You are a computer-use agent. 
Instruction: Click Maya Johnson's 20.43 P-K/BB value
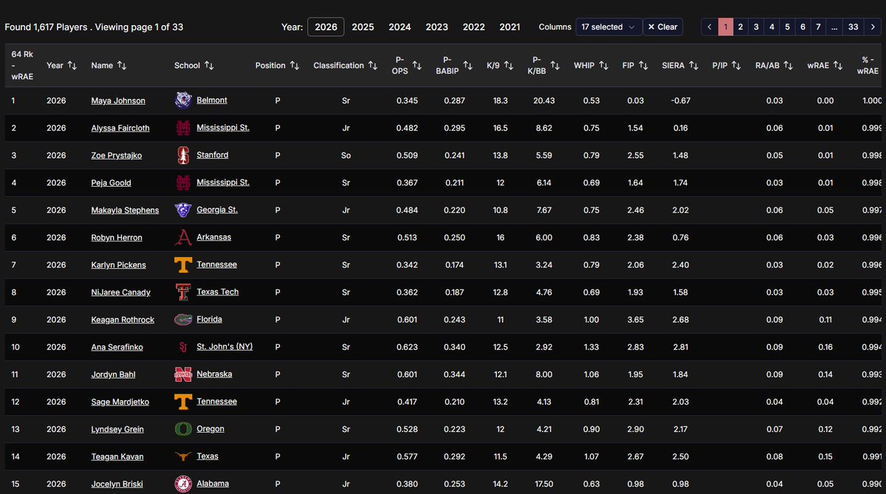click(x=543, y=100)
